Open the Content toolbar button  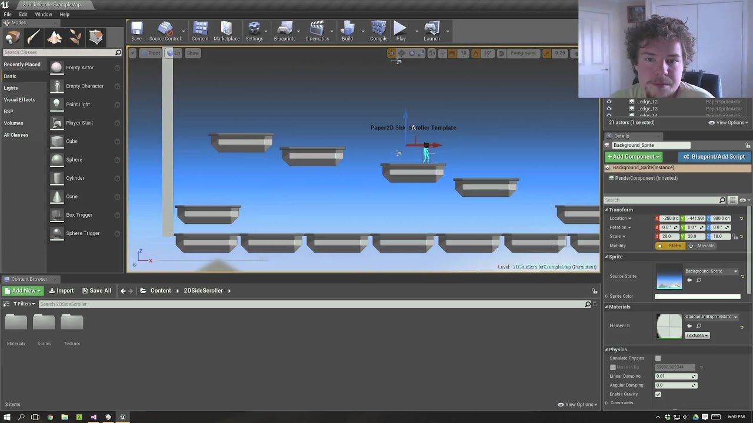200,32
